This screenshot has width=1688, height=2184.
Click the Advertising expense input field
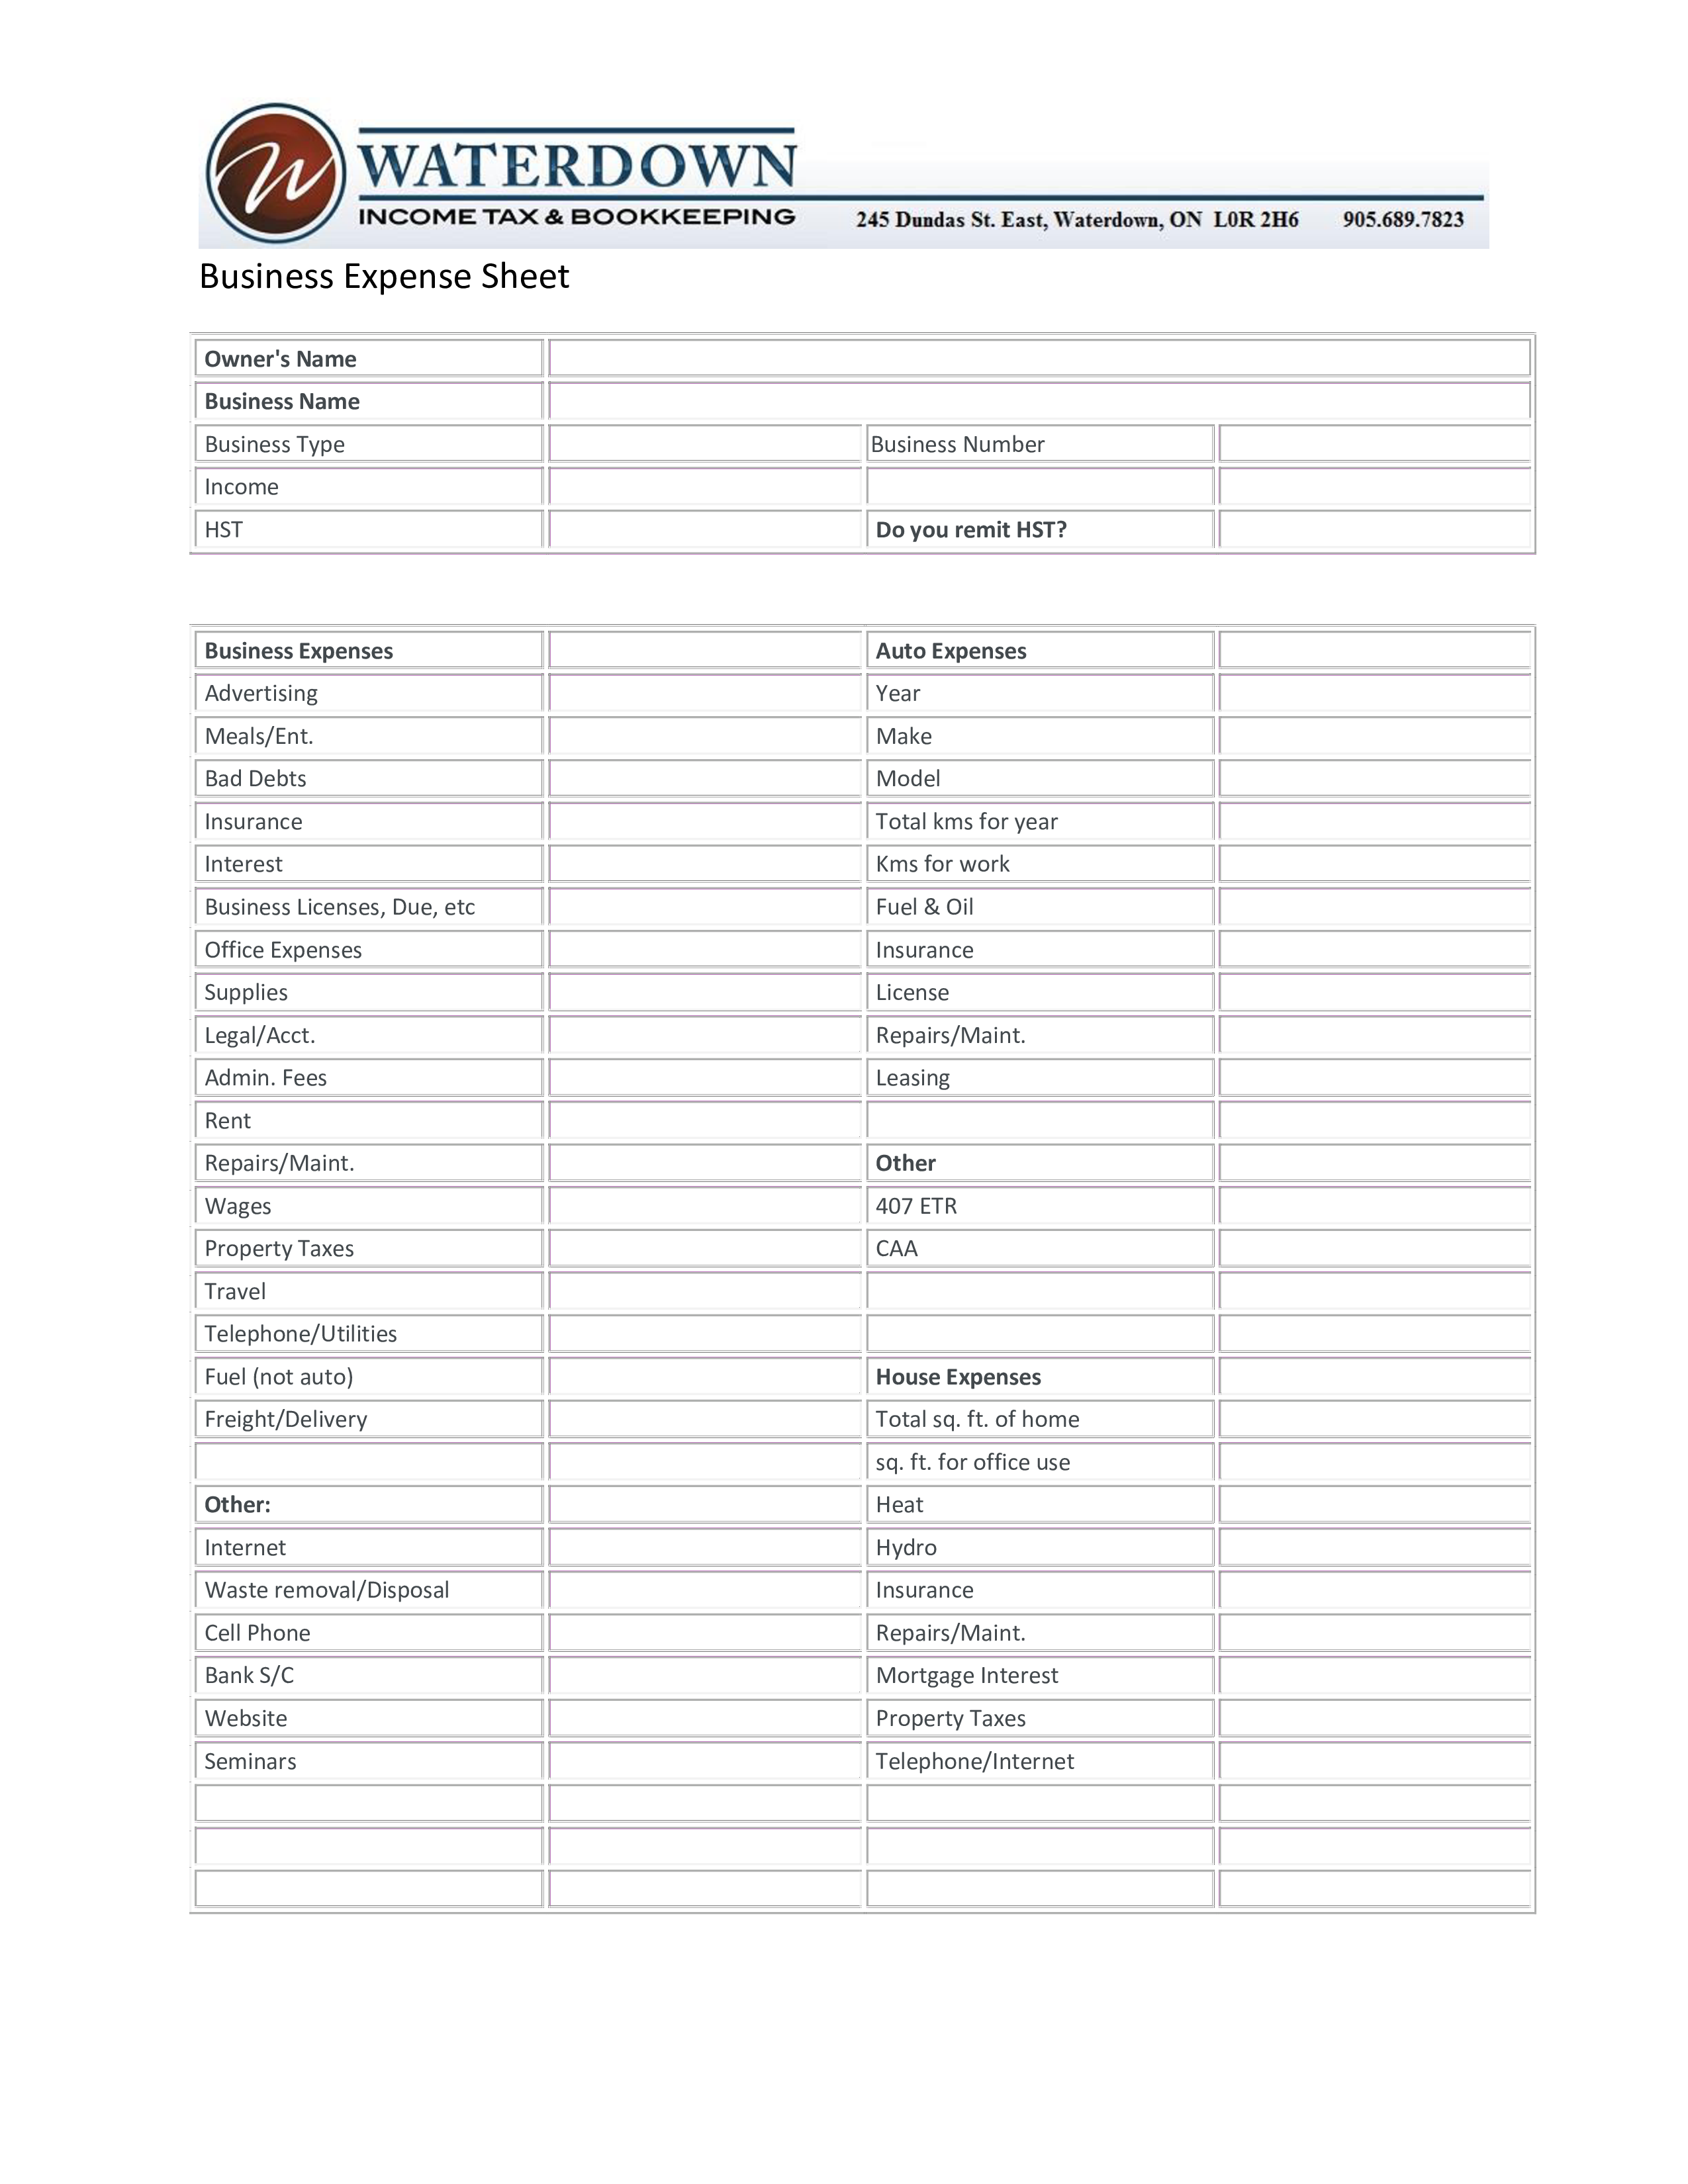pos(693,693)
